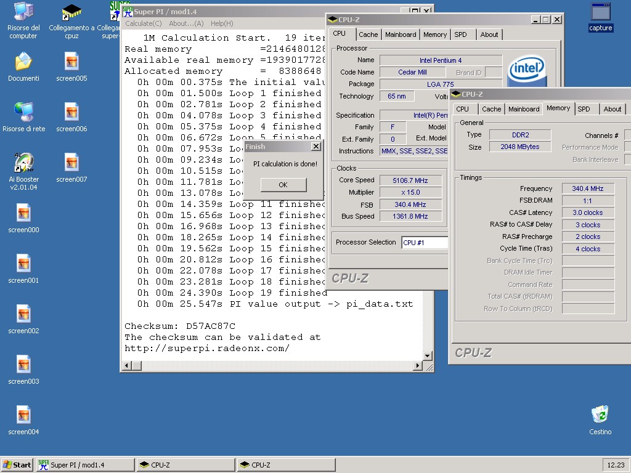Activate the second CPU-Z taskbar button
The height and width of the screenshot is (473, 631).
[286, 465]
